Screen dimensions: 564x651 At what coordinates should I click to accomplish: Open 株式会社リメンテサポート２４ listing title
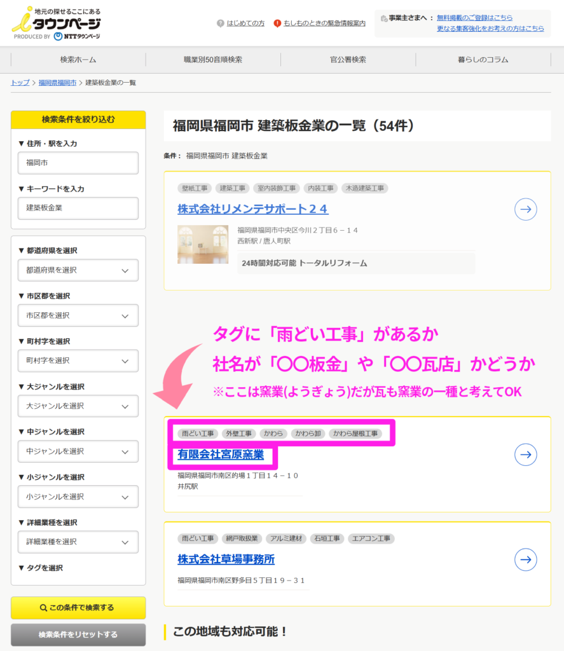[253, 209]
